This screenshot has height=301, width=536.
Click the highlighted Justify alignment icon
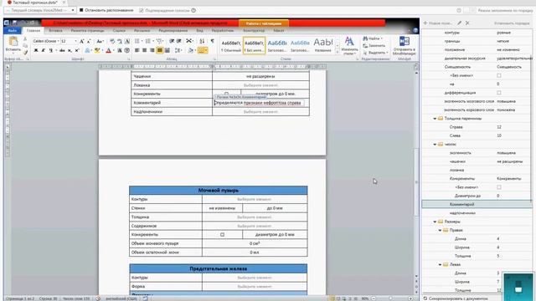[x=160, y=50]
